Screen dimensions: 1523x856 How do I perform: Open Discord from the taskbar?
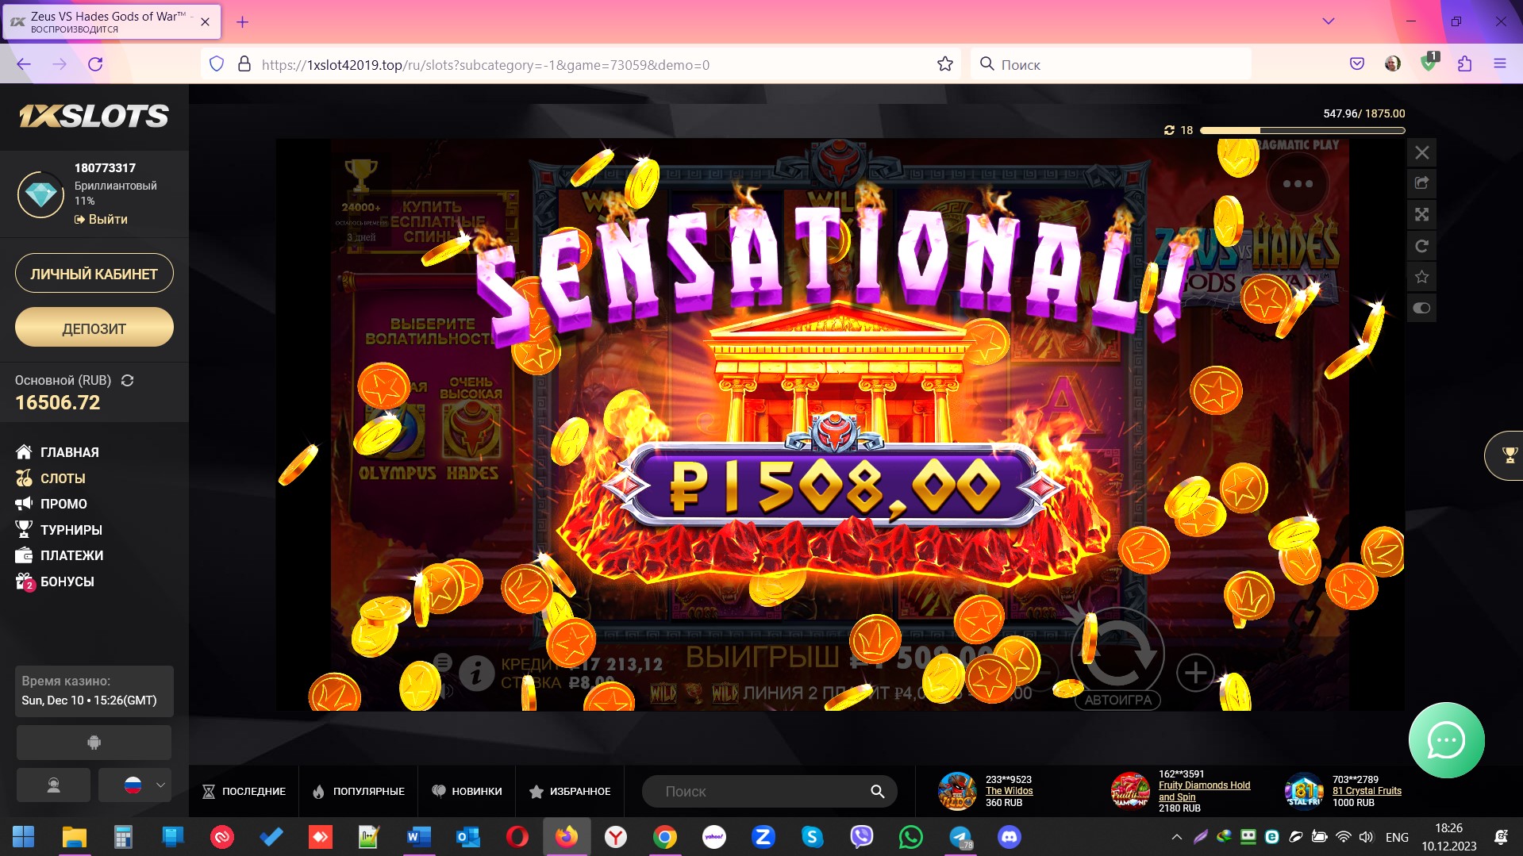1010,836
